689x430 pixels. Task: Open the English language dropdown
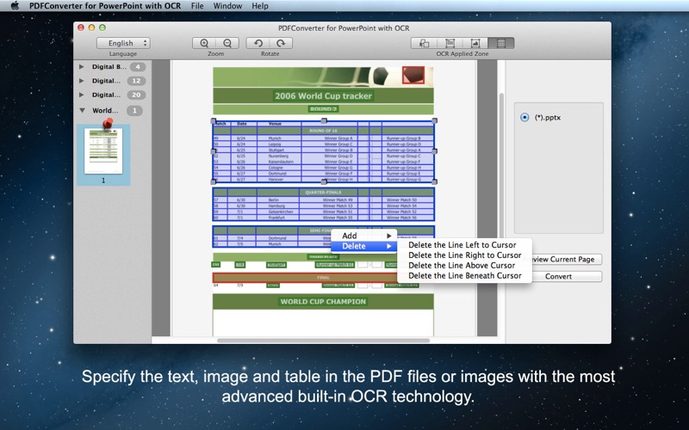point(123,43)
